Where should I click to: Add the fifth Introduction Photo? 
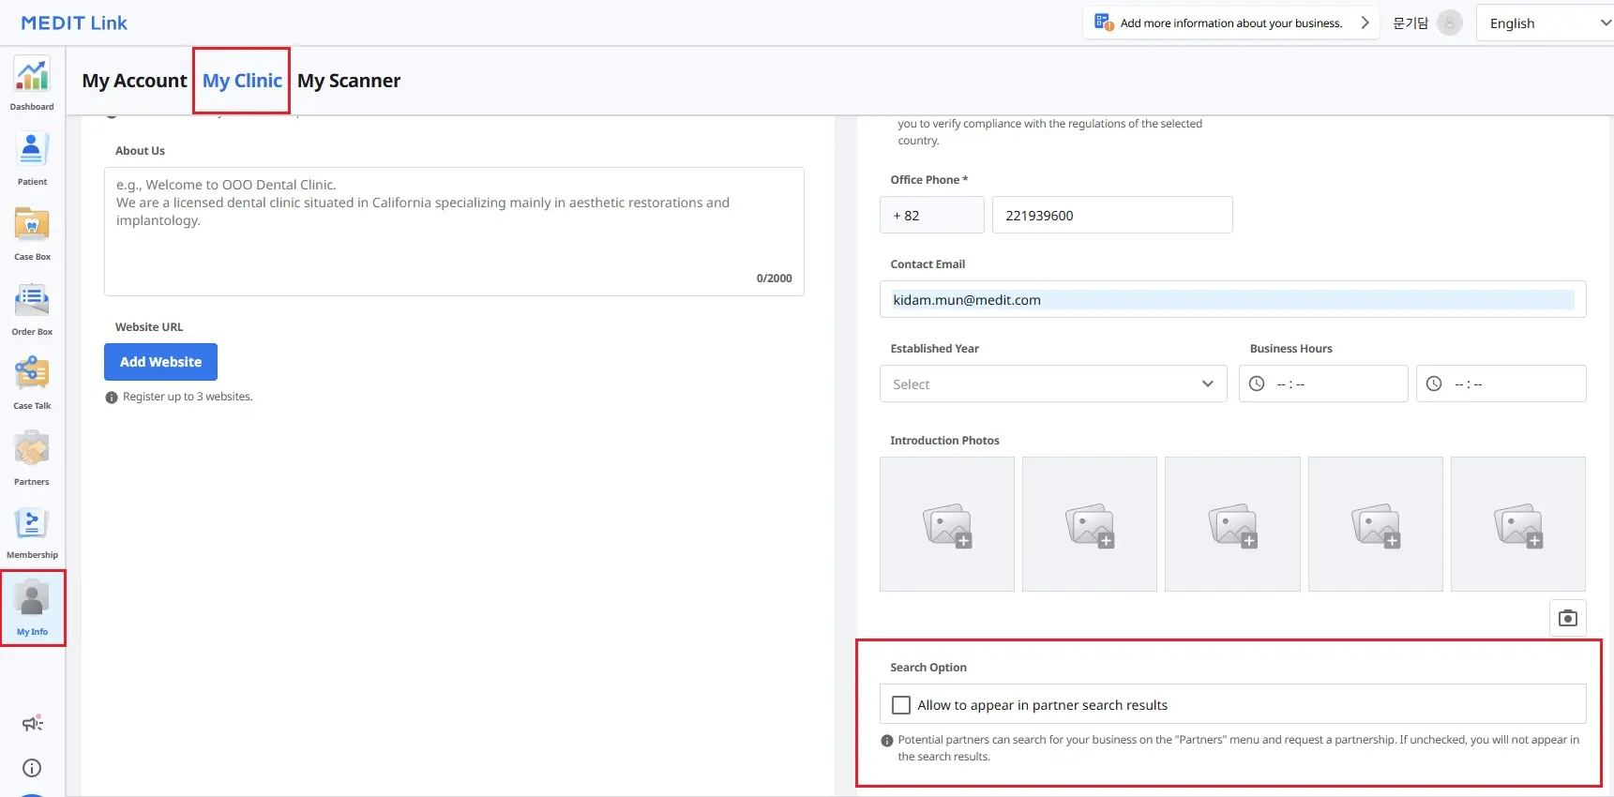point(1518,524)
